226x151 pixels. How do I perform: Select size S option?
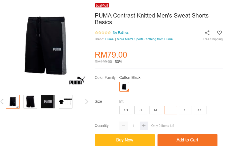(141, 110)
